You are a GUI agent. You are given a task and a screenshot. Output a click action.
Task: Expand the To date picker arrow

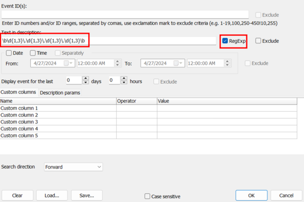[x=181, y=63]
